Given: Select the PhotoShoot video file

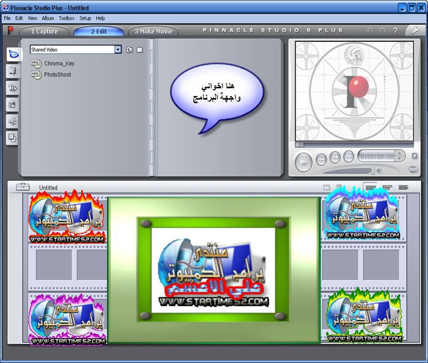Looking at the screenshot, I should pos(51,74).
